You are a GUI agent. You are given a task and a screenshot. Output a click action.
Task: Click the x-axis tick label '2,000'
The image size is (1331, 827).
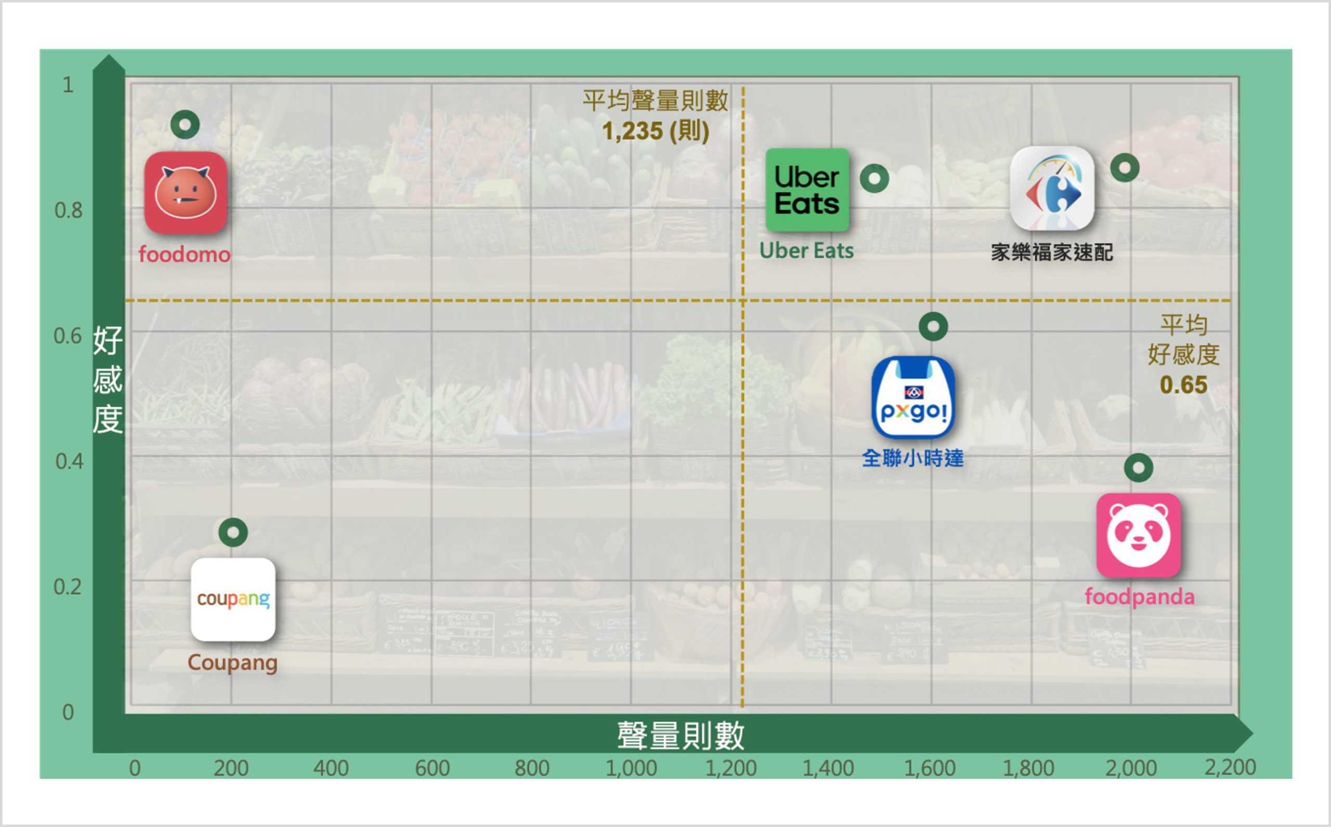(1131, 768)
